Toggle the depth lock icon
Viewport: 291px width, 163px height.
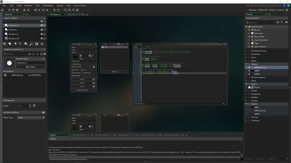(34, 106)
